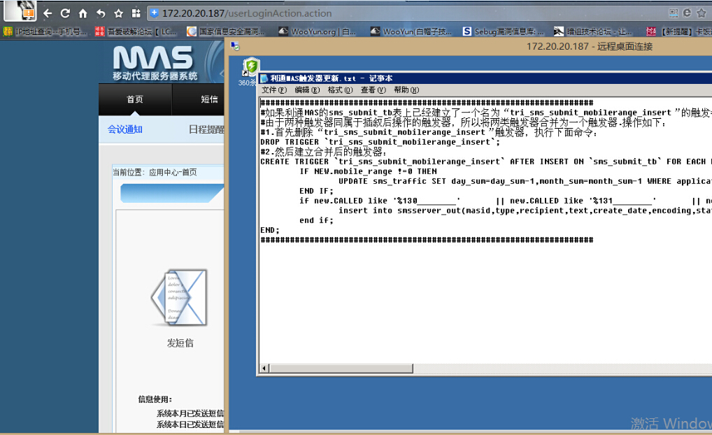The height and width of the screenshot is (435, 712).
Task: Click the 'insert into smsserver_out' line
Action: 525,211
